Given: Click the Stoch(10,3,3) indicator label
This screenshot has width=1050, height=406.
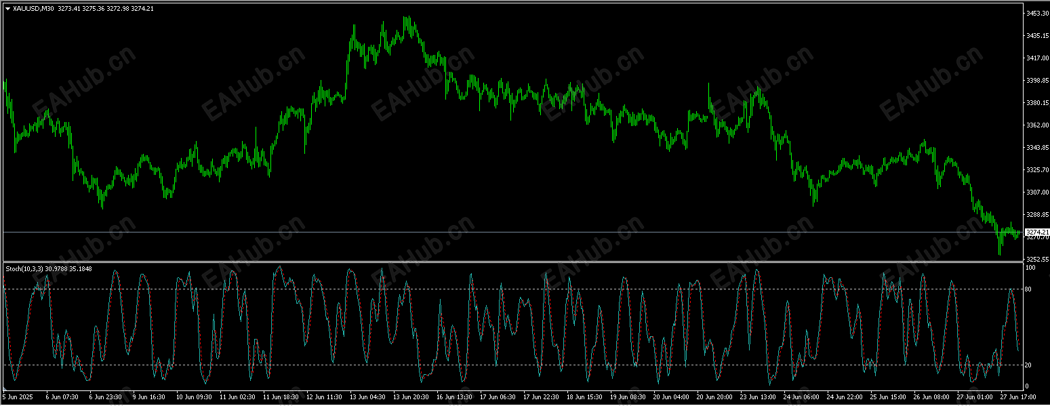Looking at the screenshot, I should pyautogui.click(x=24, y=269).
